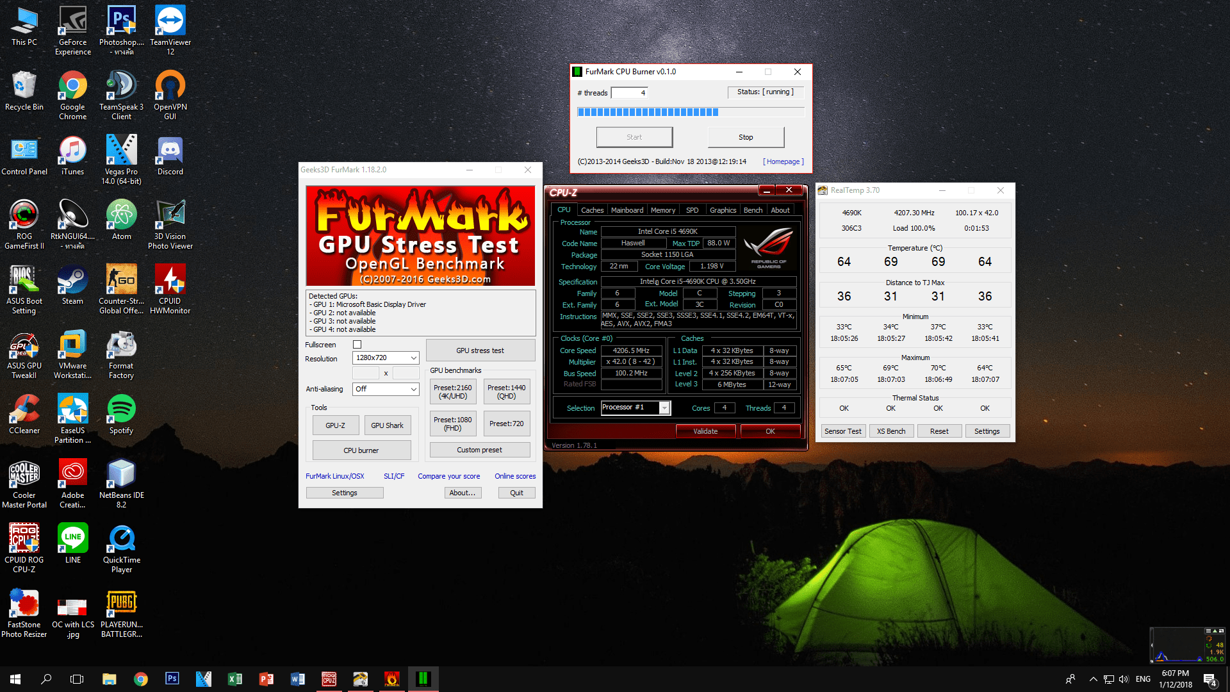The width and height of the screenshot is (1230, 692).
Task: Click Stop in FurMark CPU Burner
Action: [746, 137]
